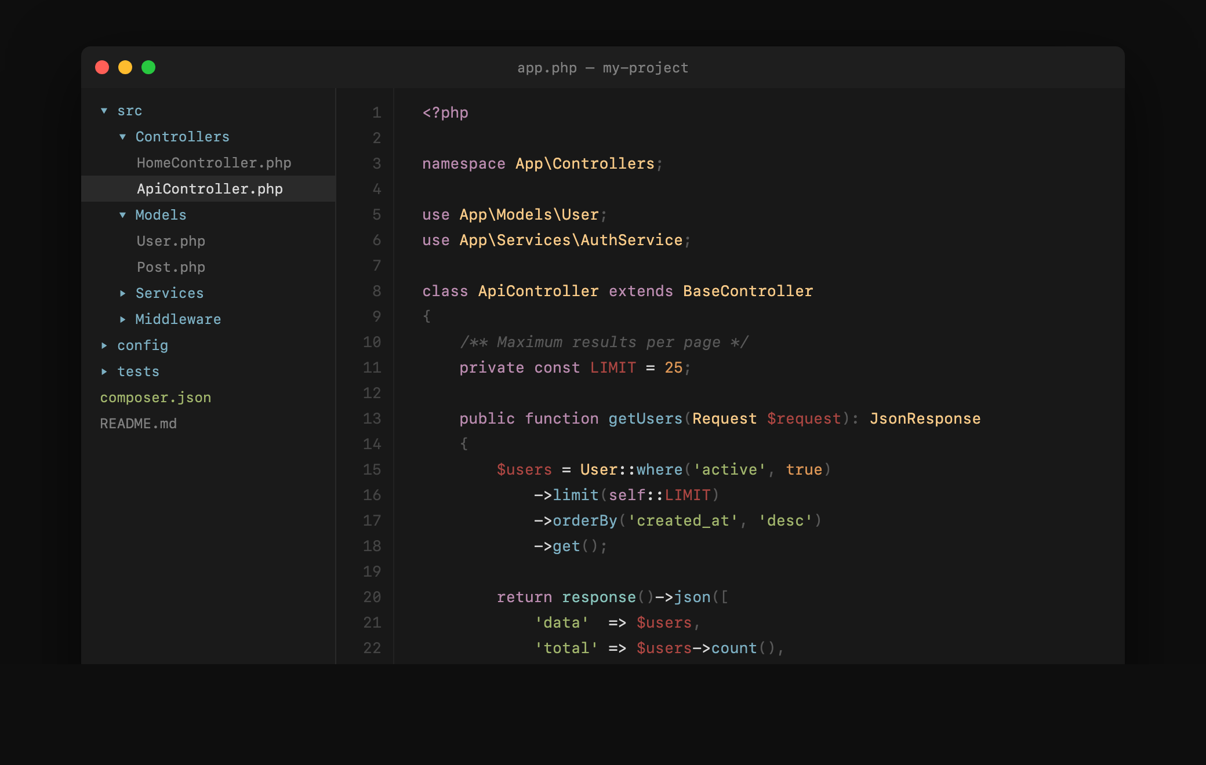The image size is (1206, 765).
Task: Select the src folder label
Action: (130, 111)
